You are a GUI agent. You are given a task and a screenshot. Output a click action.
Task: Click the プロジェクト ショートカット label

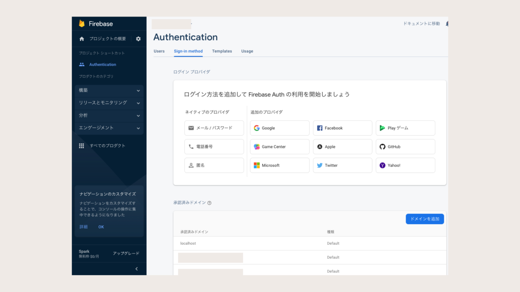click(102, 53)
